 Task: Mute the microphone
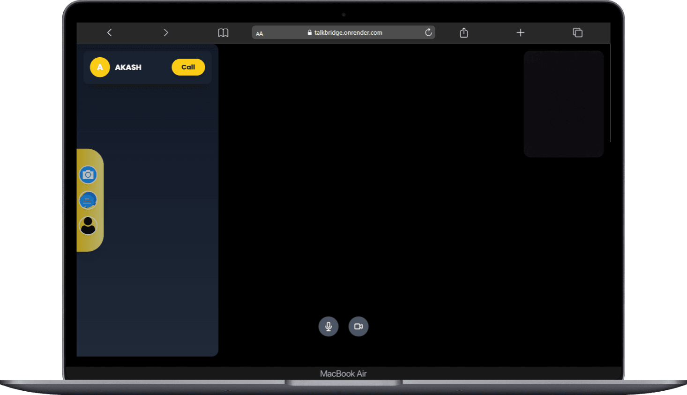click(329, 327)
